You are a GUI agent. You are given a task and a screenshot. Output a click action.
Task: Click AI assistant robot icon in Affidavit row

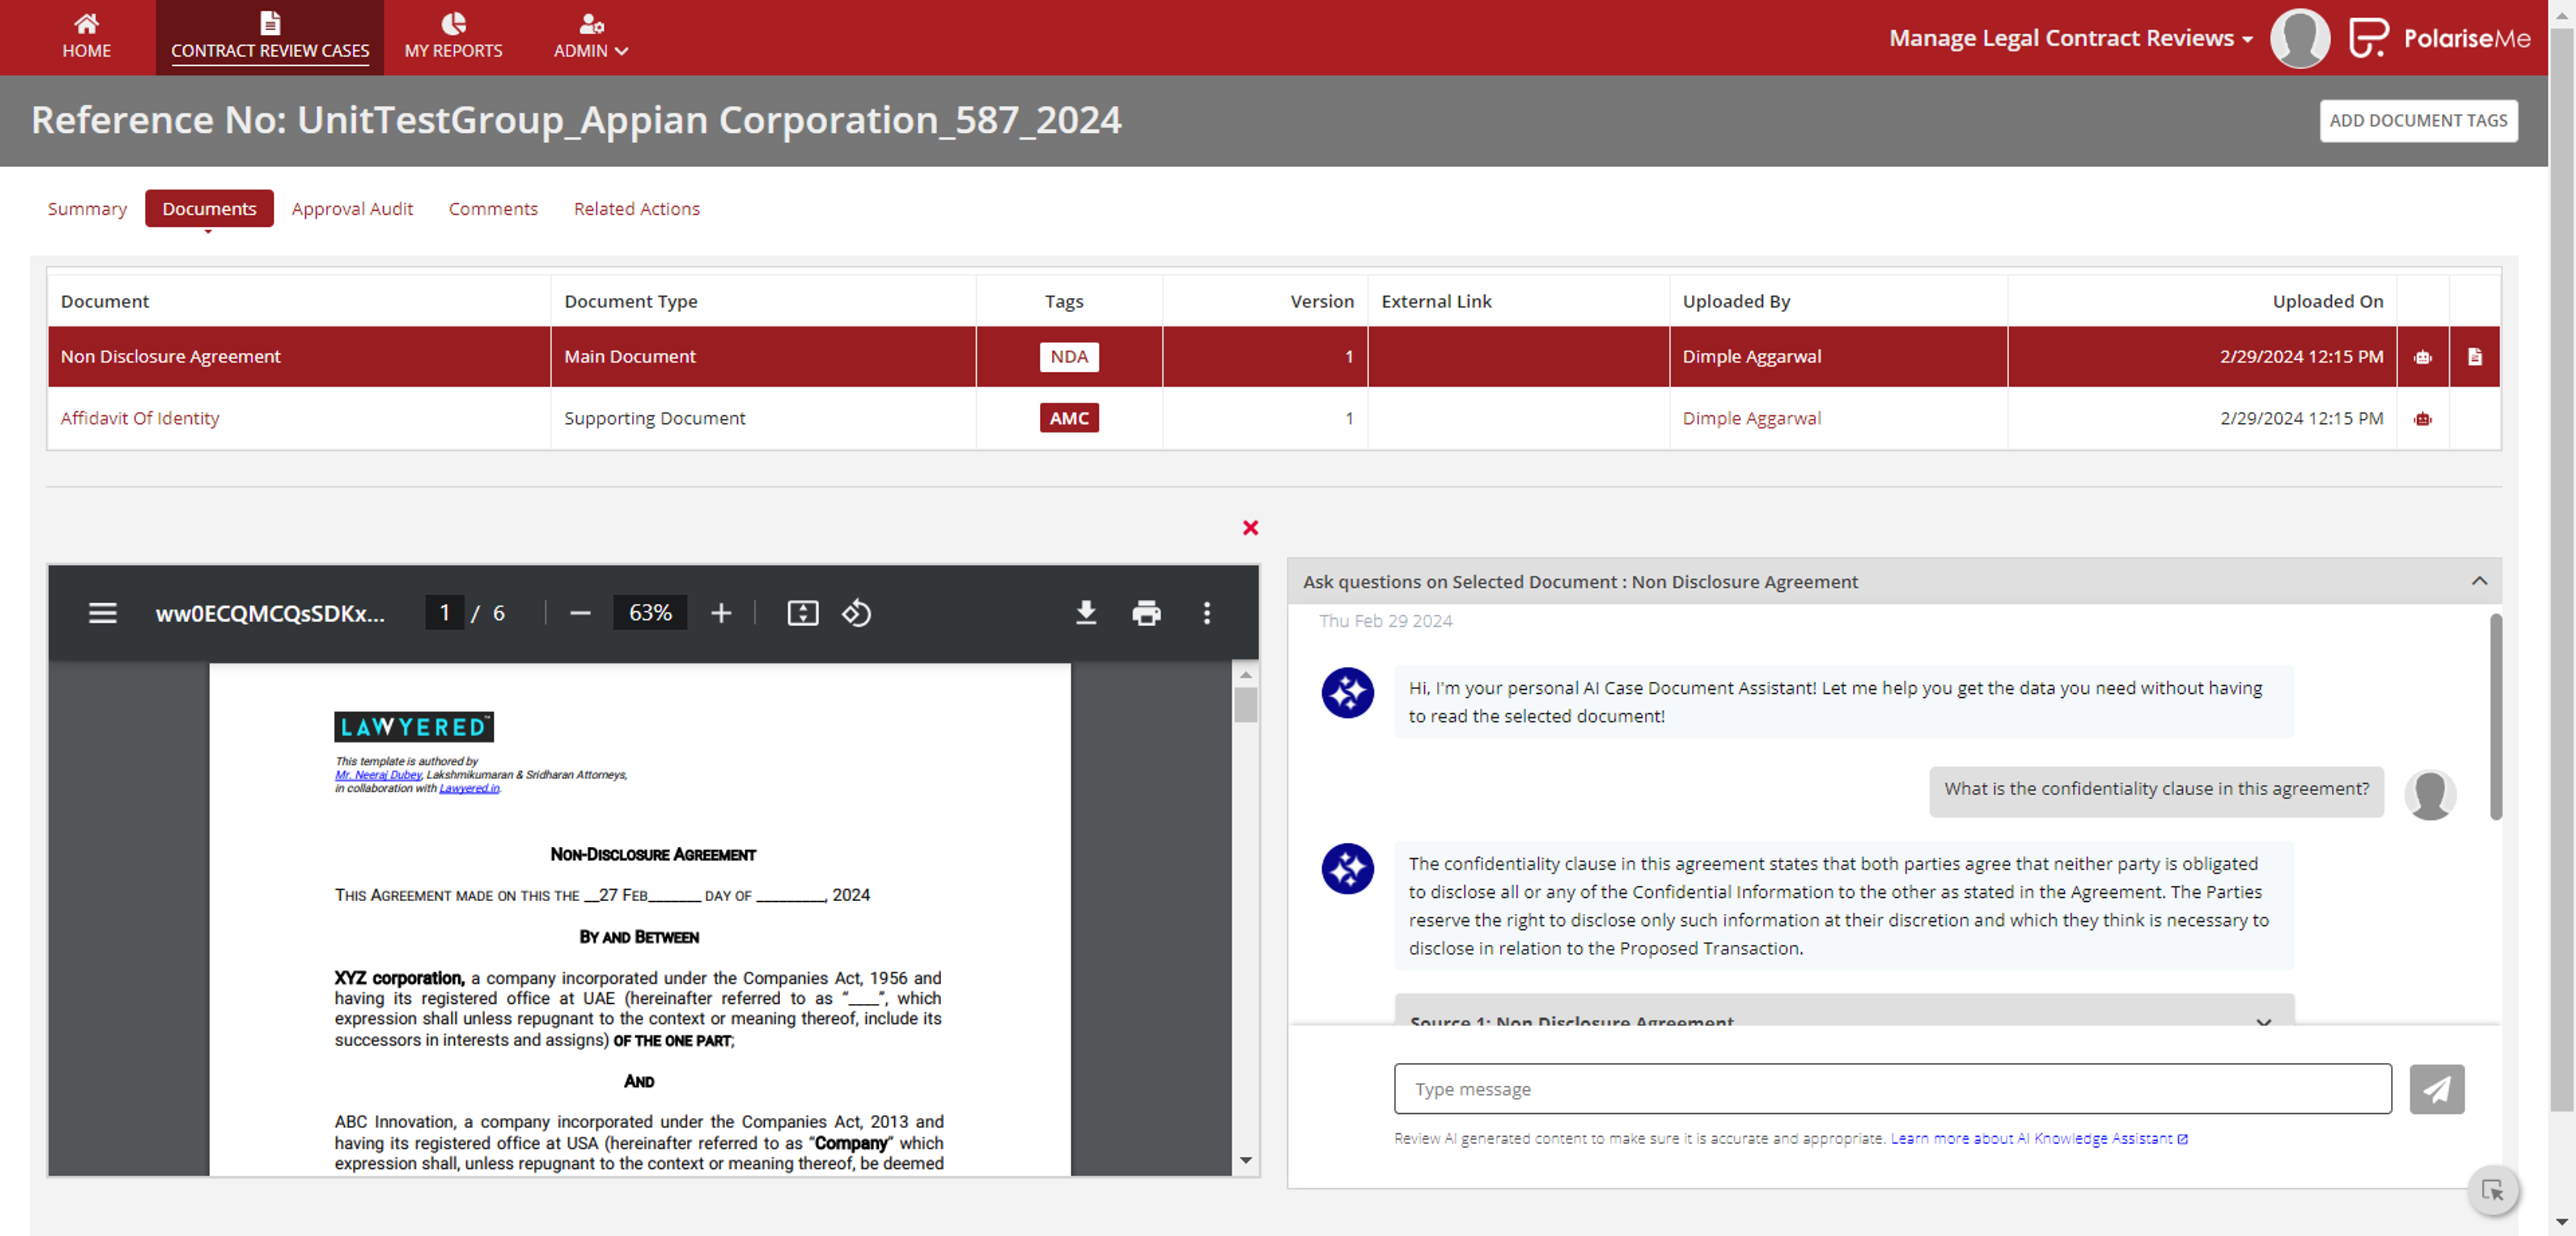(x=2422, y=419)
